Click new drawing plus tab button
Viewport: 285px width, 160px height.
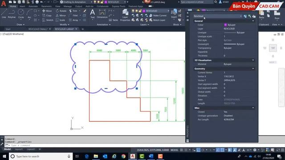(x=83, y=29)
